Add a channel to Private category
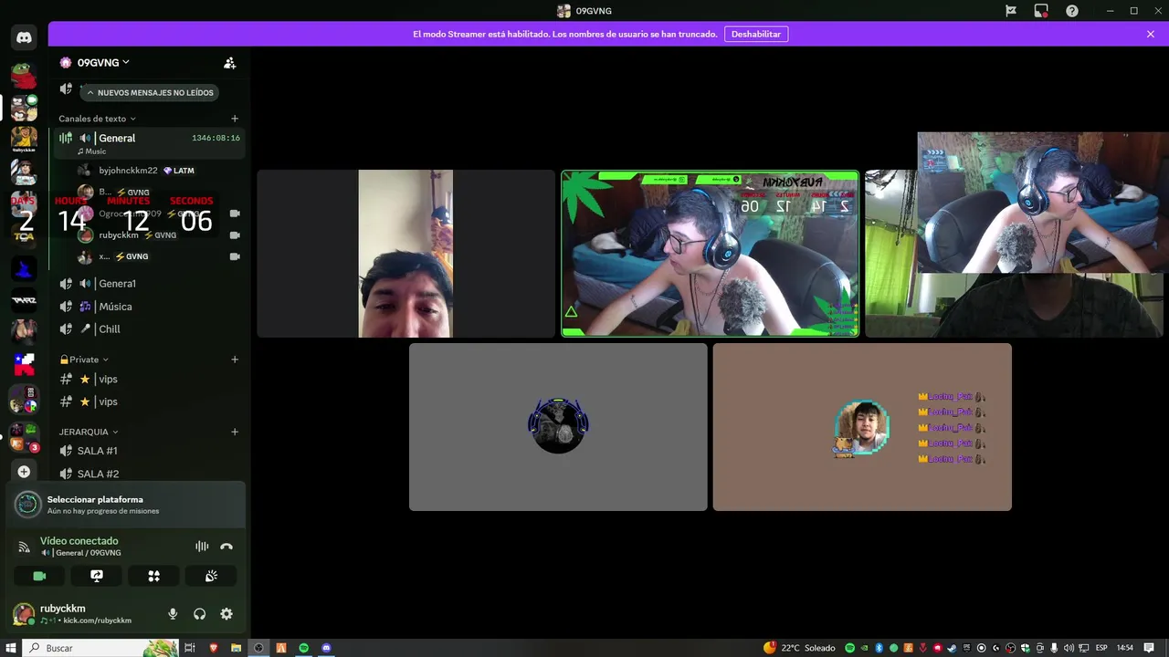This screenshot has height=657, width=1169. point(235,360)
